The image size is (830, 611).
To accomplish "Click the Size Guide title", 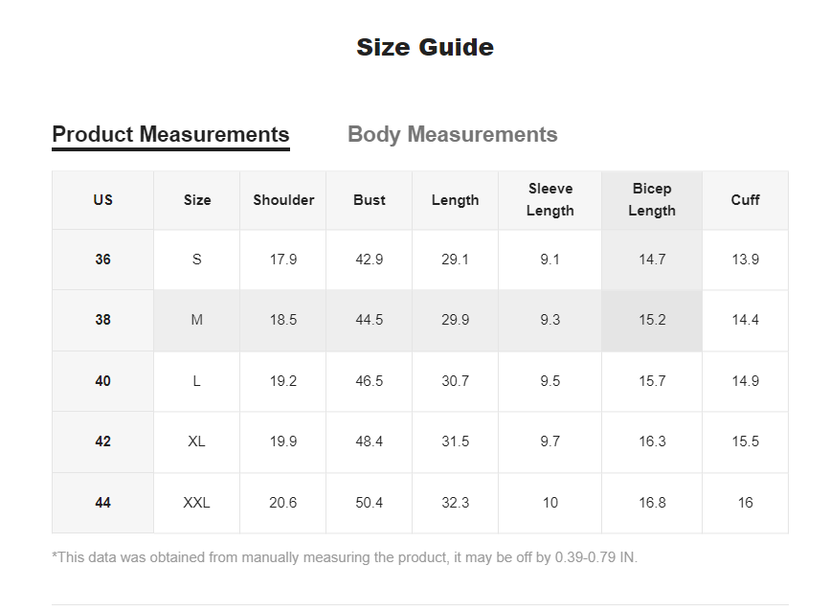I will 425,47.
